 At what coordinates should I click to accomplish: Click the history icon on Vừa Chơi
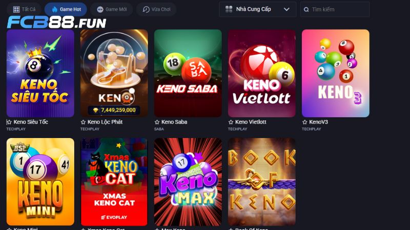(146, 10)
